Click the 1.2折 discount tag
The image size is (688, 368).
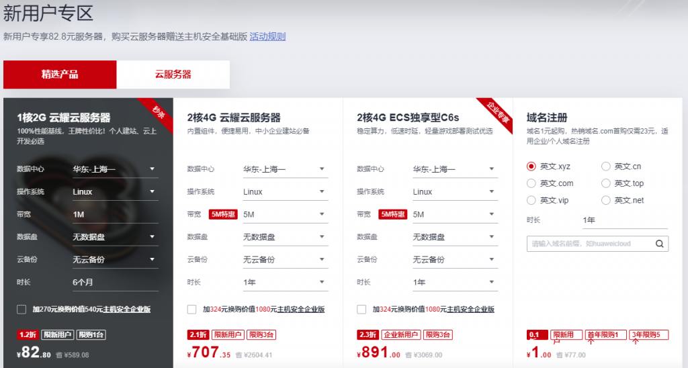(28, 334)
